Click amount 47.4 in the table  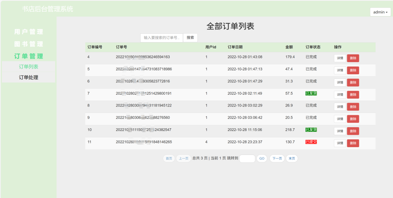pyautogui.click(x=289, y=69)
